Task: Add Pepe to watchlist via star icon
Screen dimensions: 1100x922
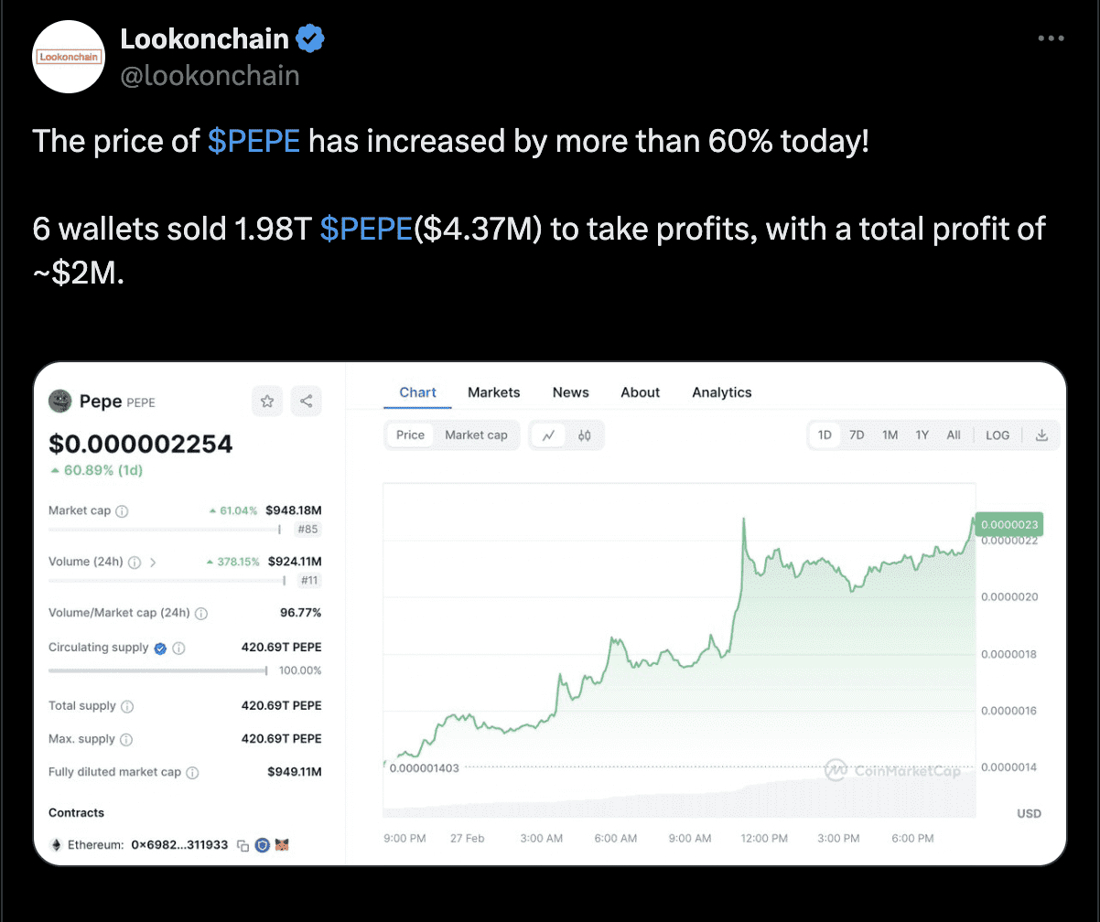Action: pos(266,401)
